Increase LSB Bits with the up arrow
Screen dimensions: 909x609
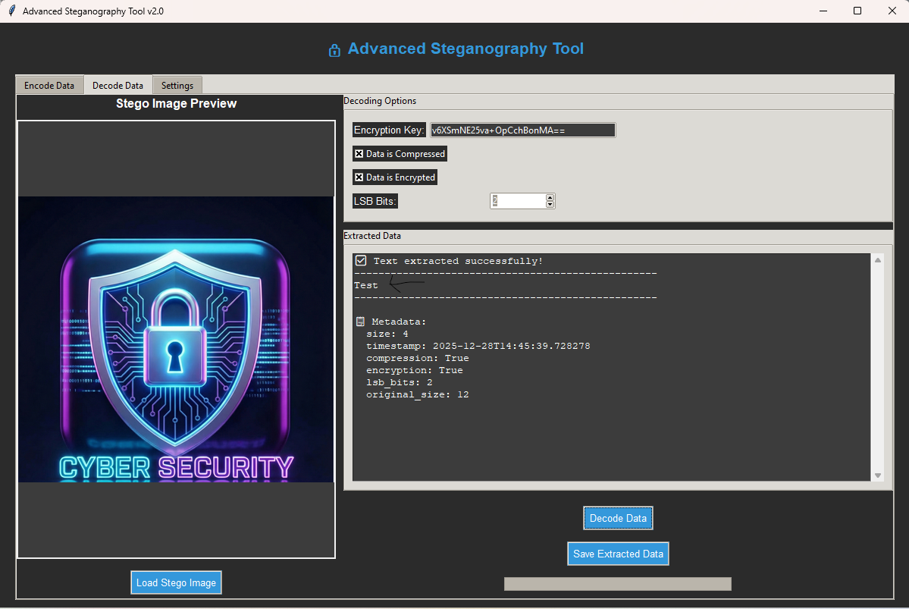550,197
